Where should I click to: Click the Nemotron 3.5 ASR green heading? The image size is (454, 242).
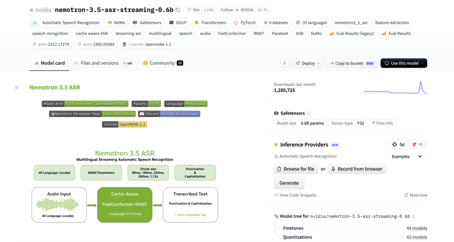[x=55, y=87]
